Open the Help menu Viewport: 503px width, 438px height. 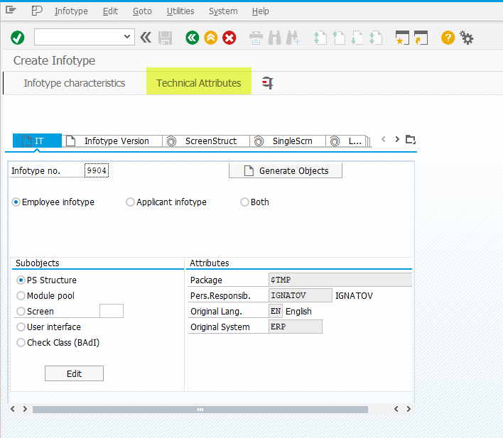(x=260, y=11)
